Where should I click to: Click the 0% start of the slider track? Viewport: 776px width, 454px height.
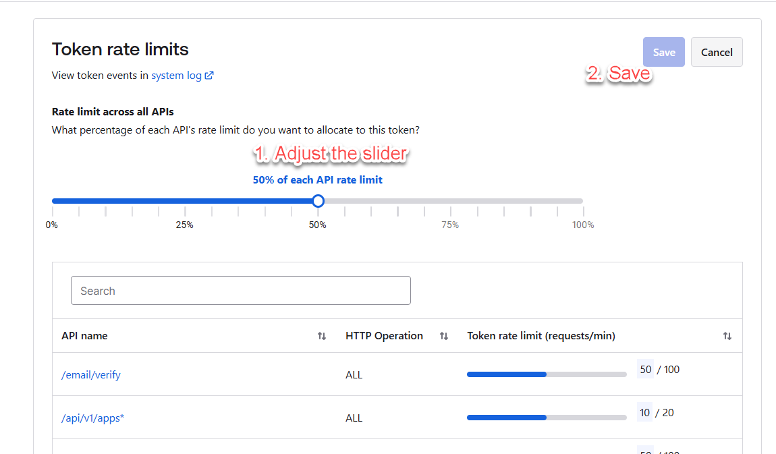[53, 201]
